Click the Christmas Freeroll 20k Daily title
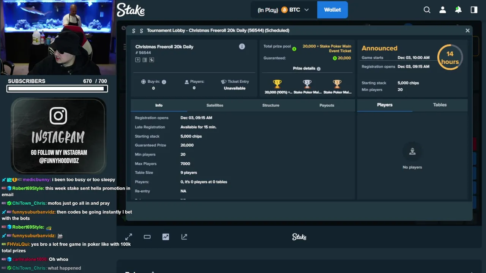 164,47
